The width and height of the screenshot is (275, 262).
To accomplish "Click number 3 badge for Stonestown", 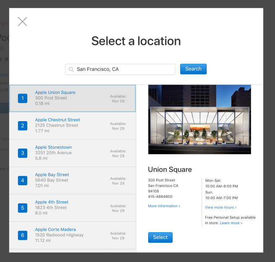I will 23,153.
